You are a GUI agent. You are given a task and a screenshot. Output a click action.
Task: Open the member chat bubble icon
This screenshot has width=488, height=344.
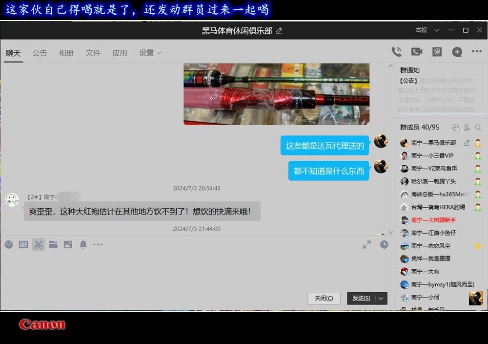pos(456,128)
